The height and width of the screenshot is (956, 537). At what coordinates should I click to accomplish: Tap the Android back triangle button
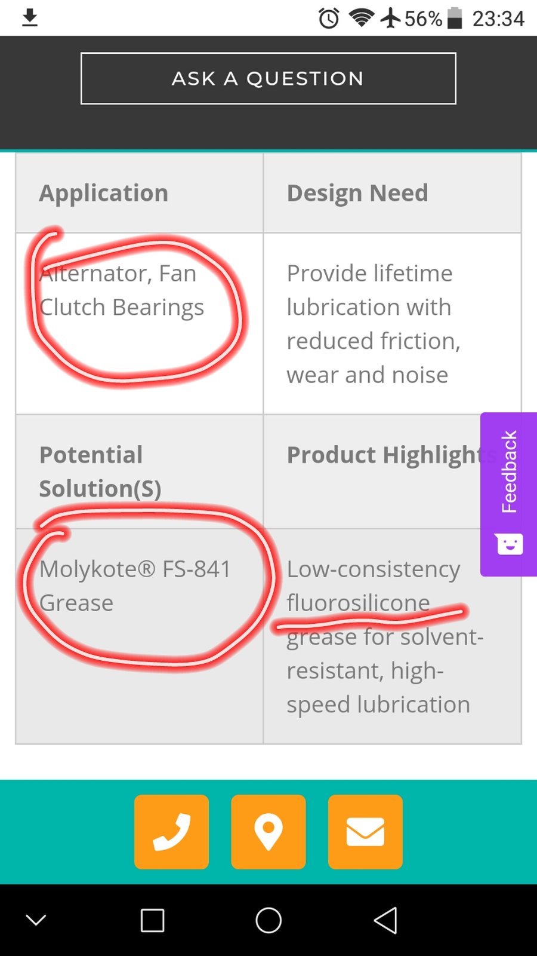click(385, 920)
